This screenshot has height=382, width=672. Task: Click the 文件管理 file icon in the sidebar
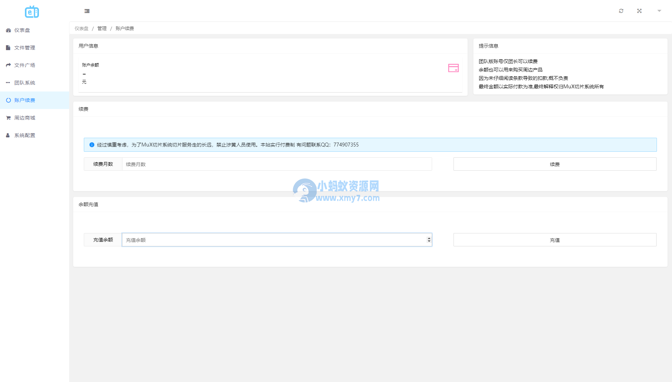[8, 48]
